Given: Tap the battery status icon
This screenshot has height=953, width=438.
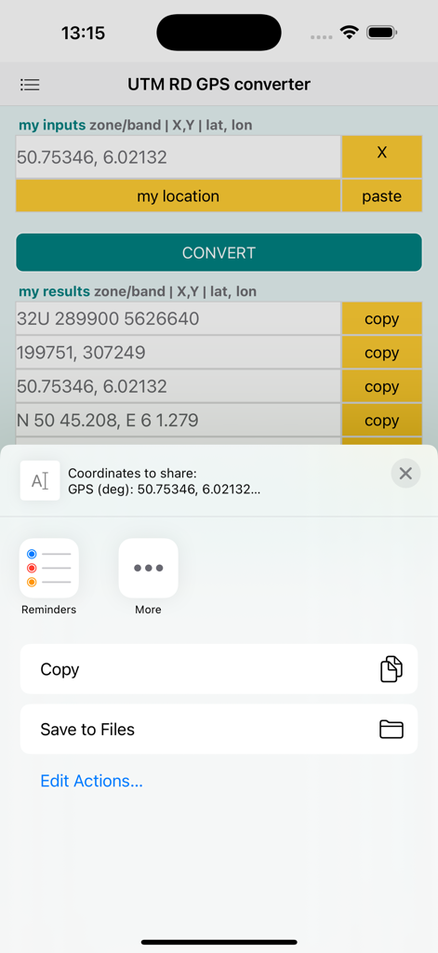Looking at the screenshot, I should tap(382, 33).
